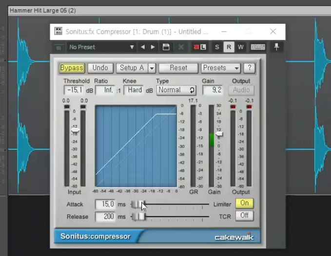Click the Reset button
Screen dimensions: 331x256
pyautogui.click(x=178, y=68)
